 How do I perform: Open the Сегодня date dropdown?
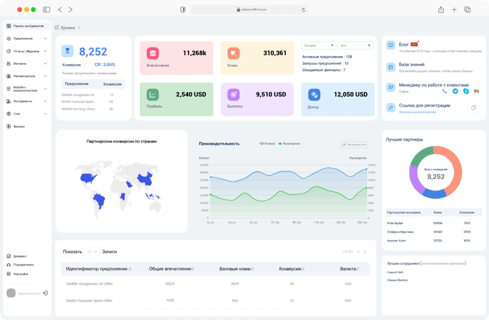coord(318,46)
